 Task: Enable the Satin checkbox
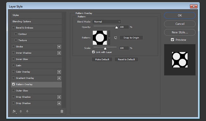coord(13,65)
